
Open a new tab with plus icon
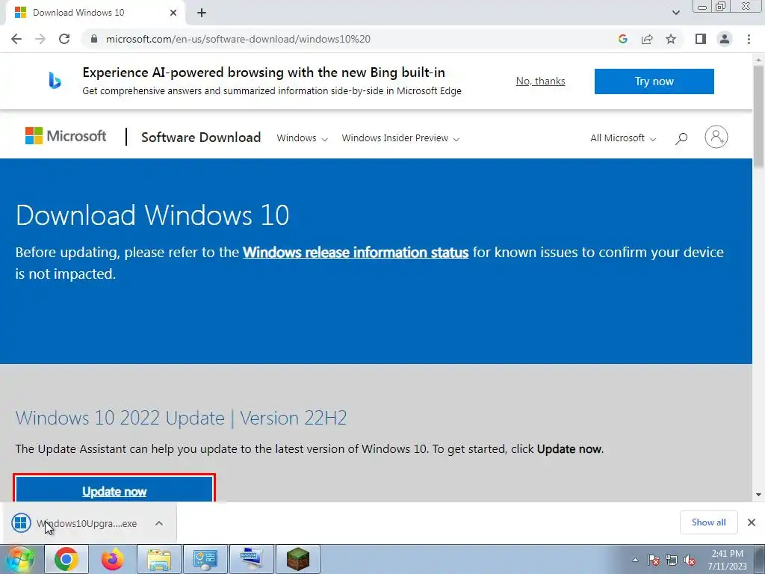(x=202, y=13)
